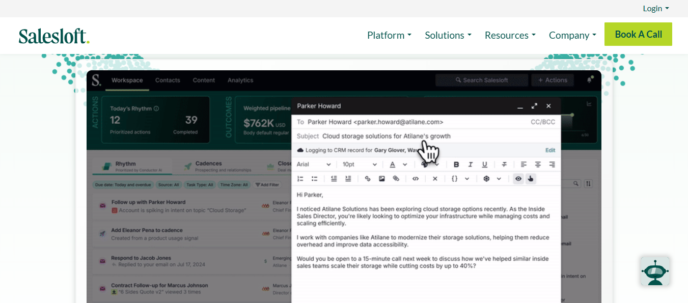Align email text right
688x303 pixels.
(552, 164)
